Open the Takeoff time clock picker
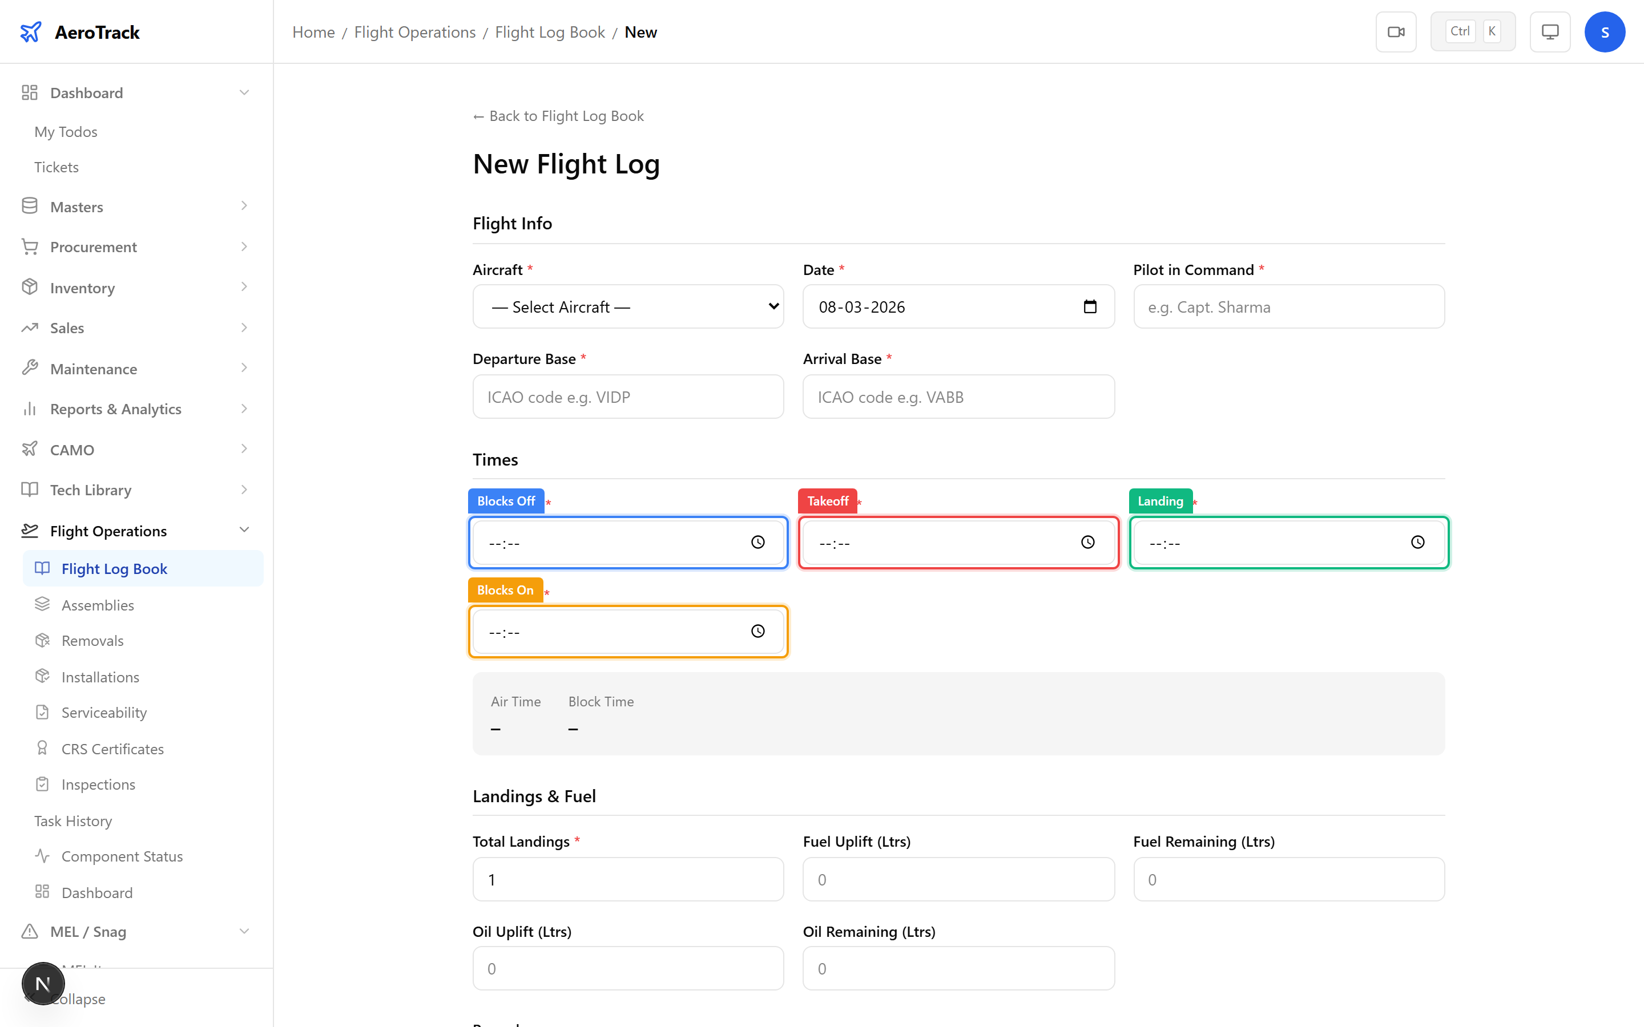Screen dimensions: 1644x1027 click(x=1087, y=542)
